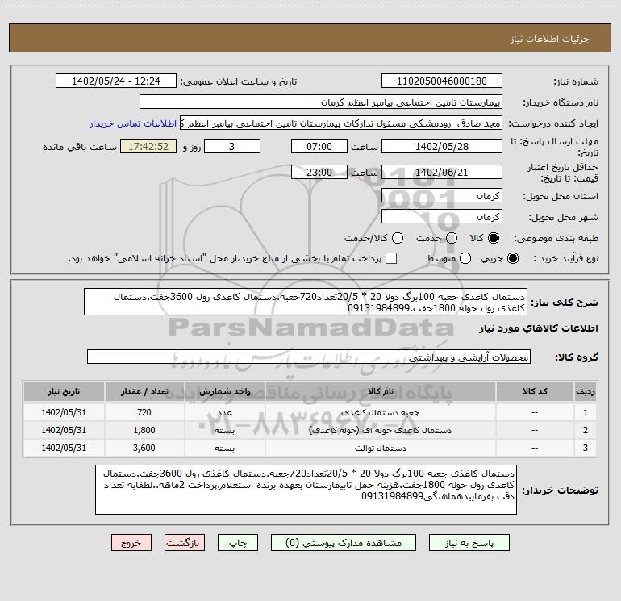The image size is (621, 601).
Task: Toggle the اسناد خزانه اسلامی payment checkbox
Action: pos(392,258)
